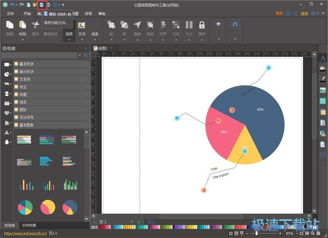The image size is (328, 238).
Task: Select the Text (文本) tool
Action: pos(82,27)
